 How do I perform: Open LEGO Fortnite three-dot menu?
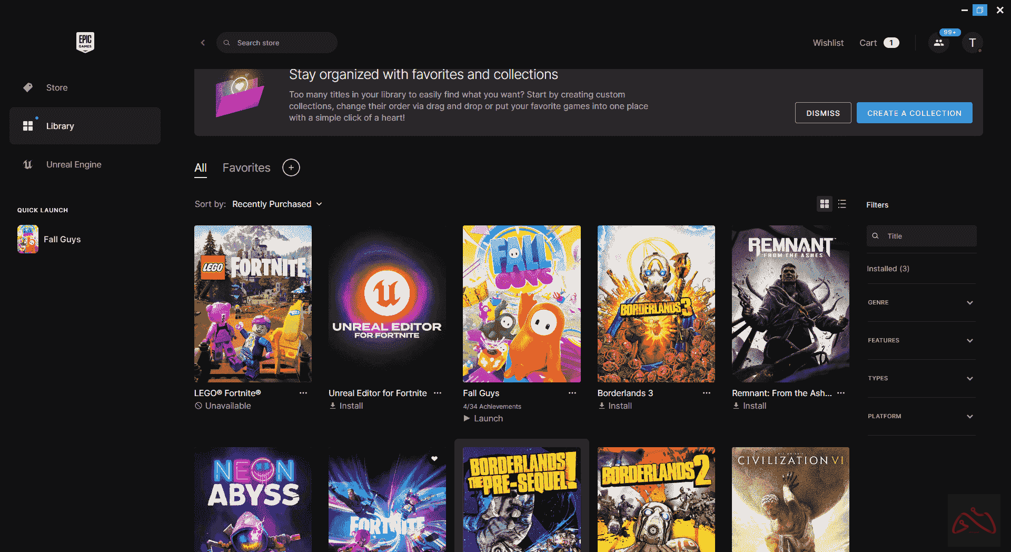tap(303, 393)
